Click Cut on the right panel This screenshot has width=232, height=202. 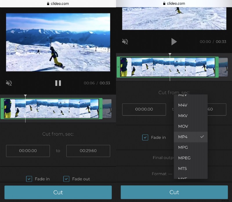pyautogui.click(x=174, y=192)
